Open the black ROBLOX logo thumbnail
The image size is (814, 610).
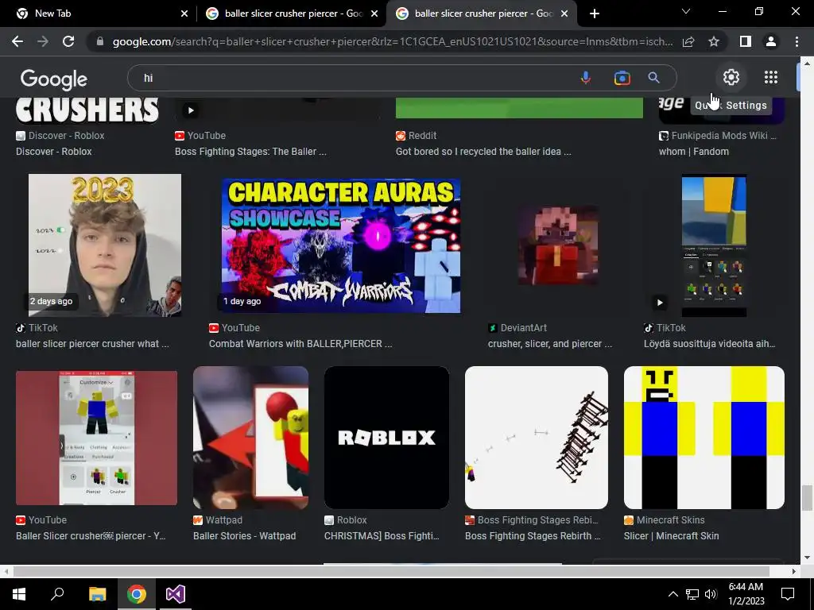click(387, 438)
